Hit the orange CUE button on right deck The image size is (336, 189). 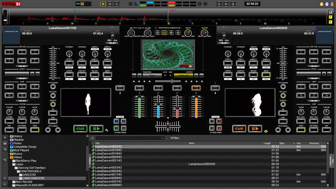click(x=239, y=129)
